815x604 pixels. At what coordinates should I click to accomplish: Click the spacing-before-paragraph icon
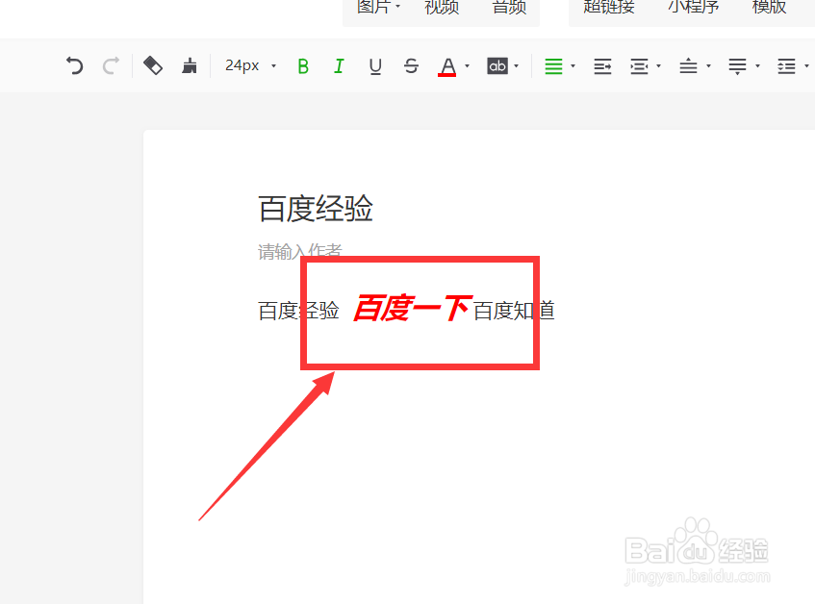[x=688, y=66]
